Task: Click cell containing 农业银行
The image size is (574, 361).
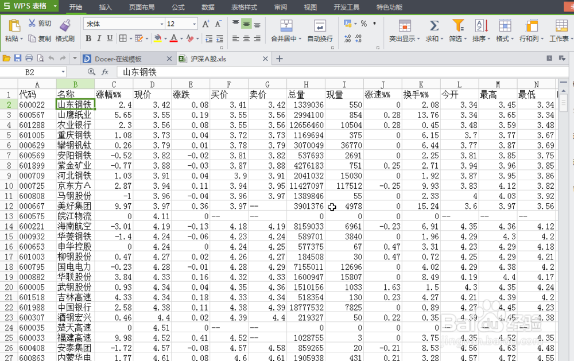Action: pyautogui.click(x=75, y=125)
